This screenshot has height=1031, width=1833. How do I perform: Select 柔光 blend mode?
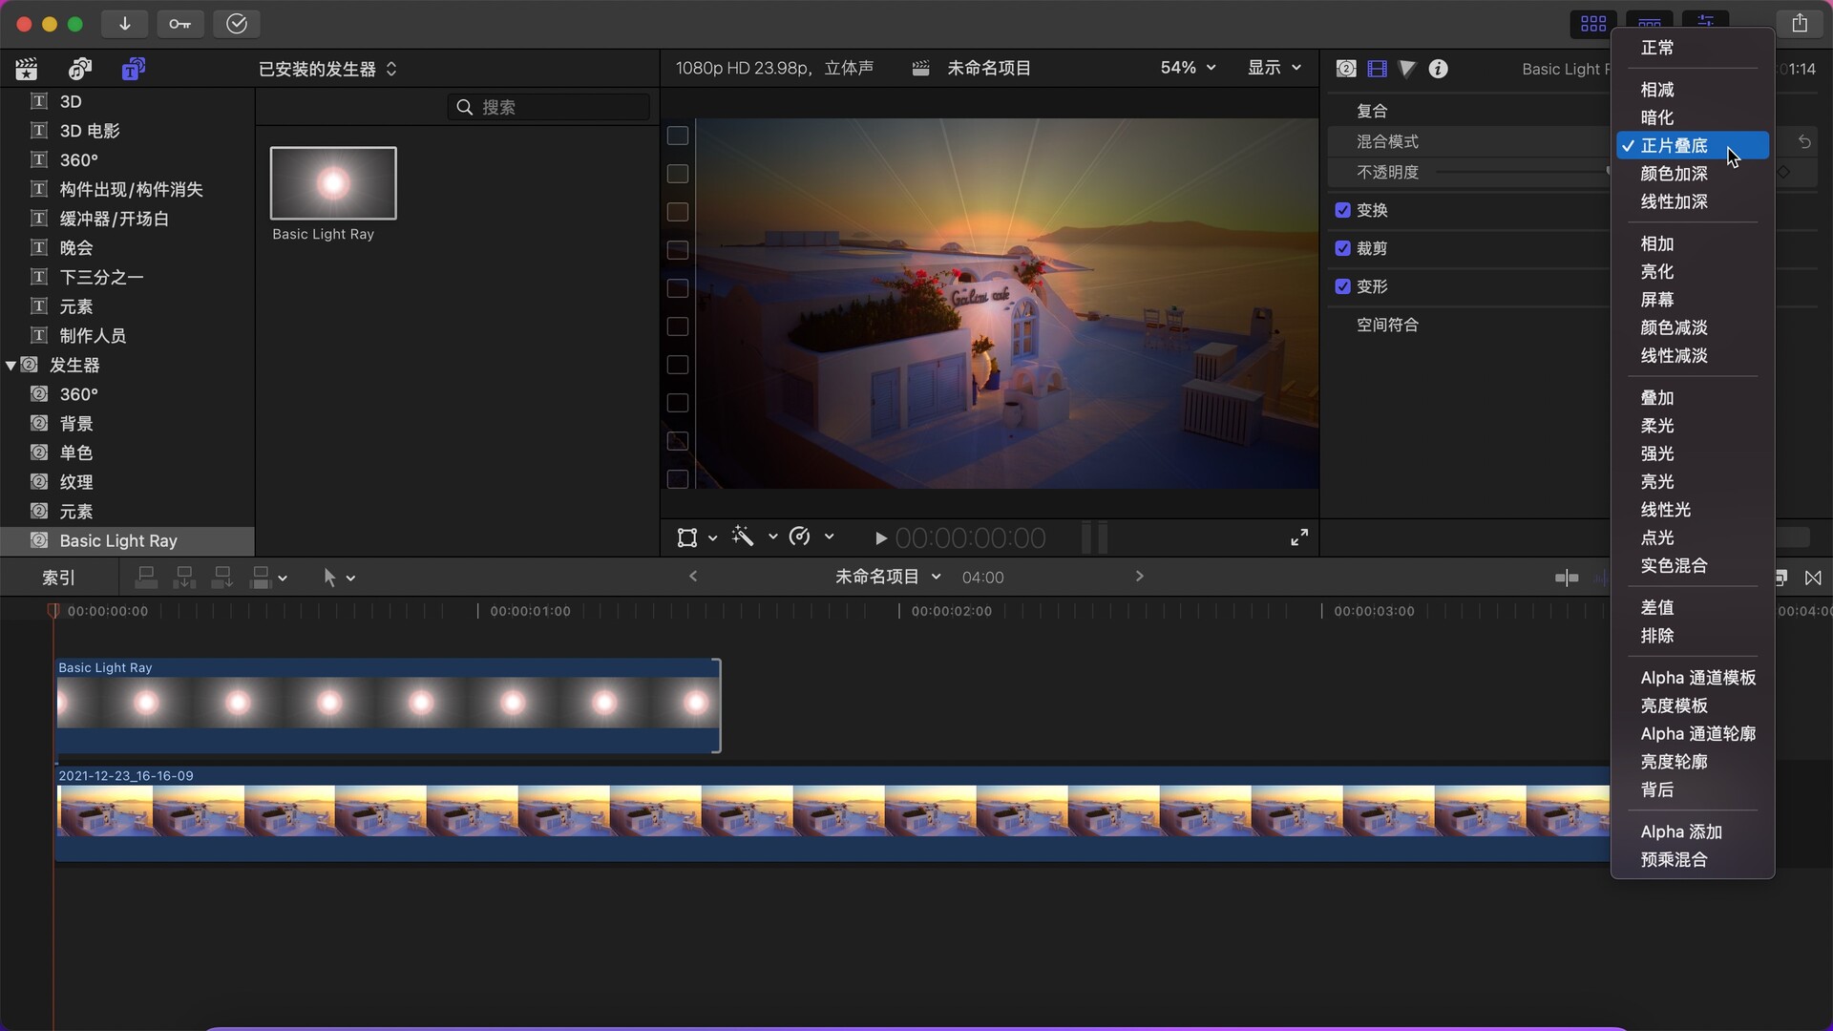(x=1692, y=426)
